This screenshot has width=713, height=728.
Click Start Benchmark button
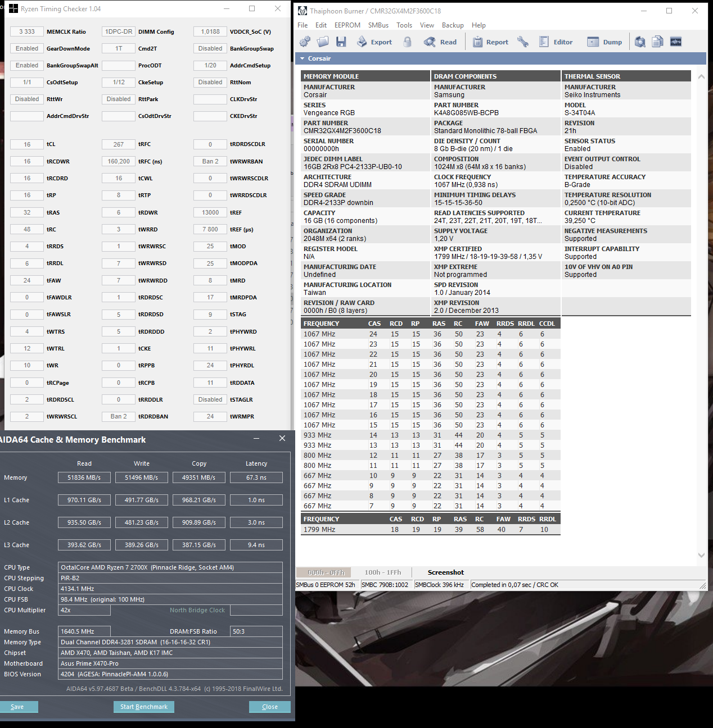pyautogui.click(x=144, y=707)
